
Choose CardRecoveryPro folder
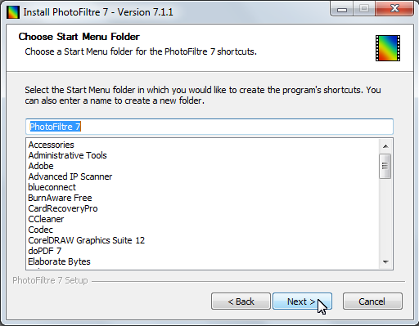pos(63,208)
